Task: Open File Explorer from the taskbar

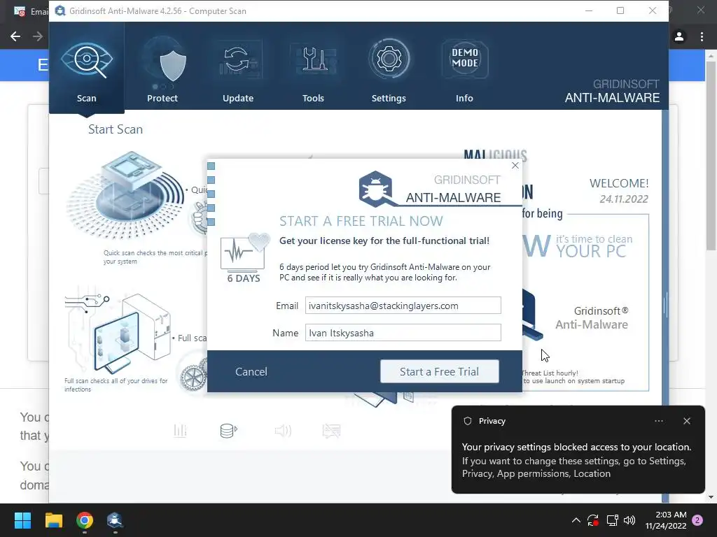Action: pyautogui.click(x=53, y=520)
